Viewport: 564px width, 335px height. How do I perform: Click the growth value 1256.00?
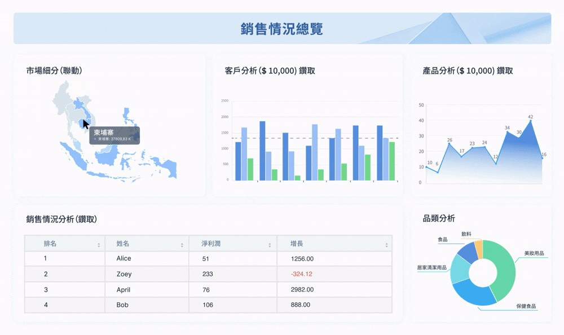[302, 259]
